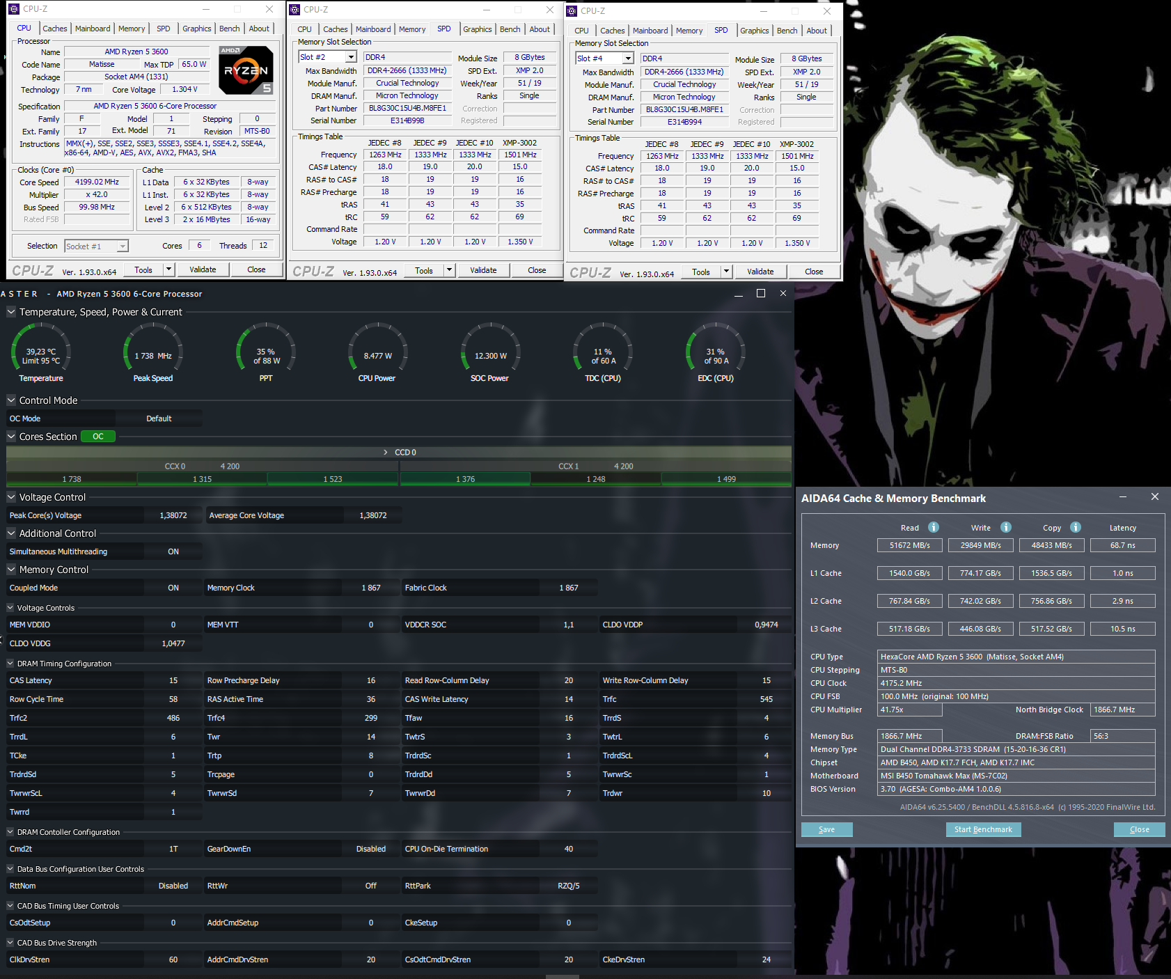Click the Peak Speed gauge
The width and height of the screenshot is (1171, 979).
[153, 352]
